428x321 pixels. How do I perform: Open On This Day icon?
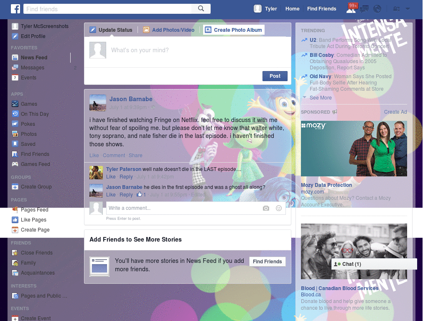(x=15, y=114)
